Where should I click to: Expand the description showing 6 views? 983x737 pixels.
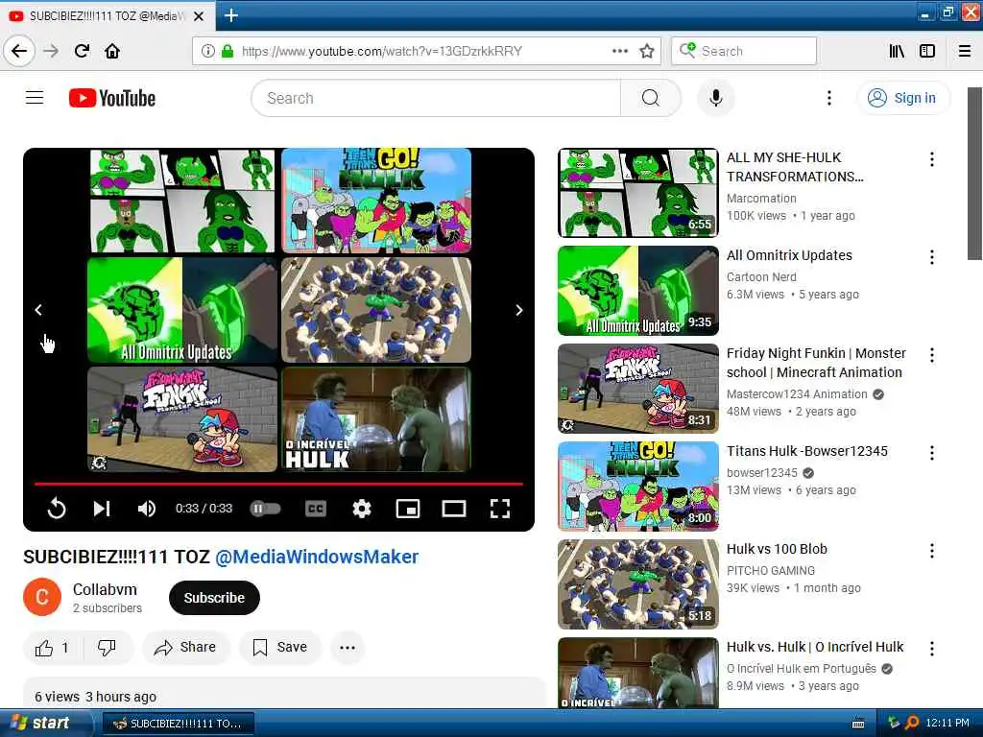pos(284,695)
